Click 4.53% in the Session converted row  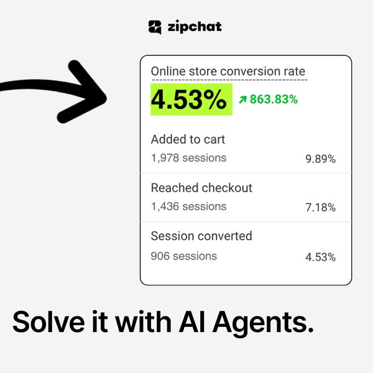(x=320, y=257)
